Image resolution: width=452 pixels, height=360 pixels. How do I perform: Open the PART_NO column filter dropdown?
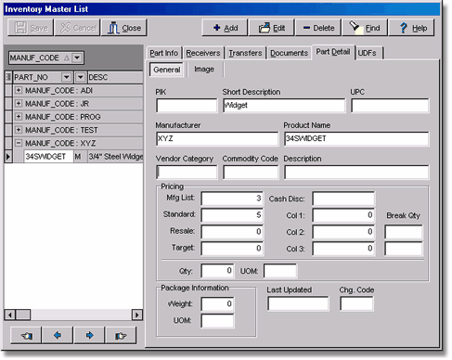pos(67,77)
